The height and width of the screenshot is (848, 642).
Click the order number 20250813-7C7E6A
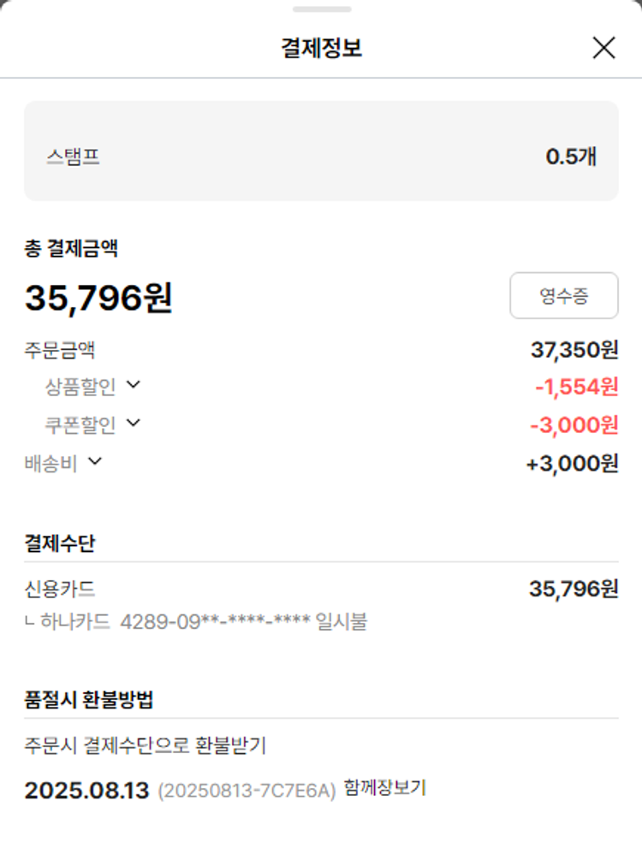[x=247, y=791]
